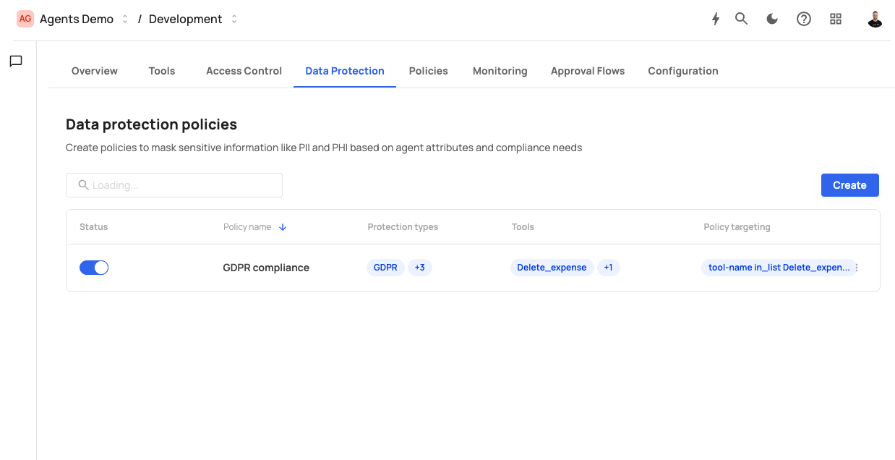Viewport: 895px width, 460px height.
Task: Toggle dark mode with moon icon
Action: pyautogui.click(x=772, y=20)
